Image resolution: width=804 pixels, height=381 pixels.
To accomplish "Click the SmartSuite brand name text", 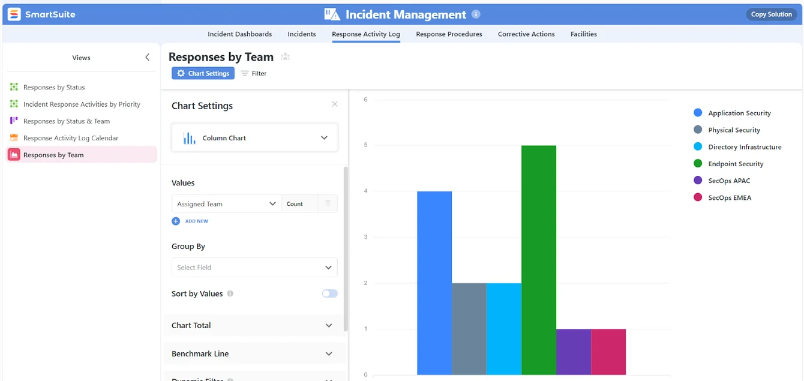I will [x=50, y=14].
